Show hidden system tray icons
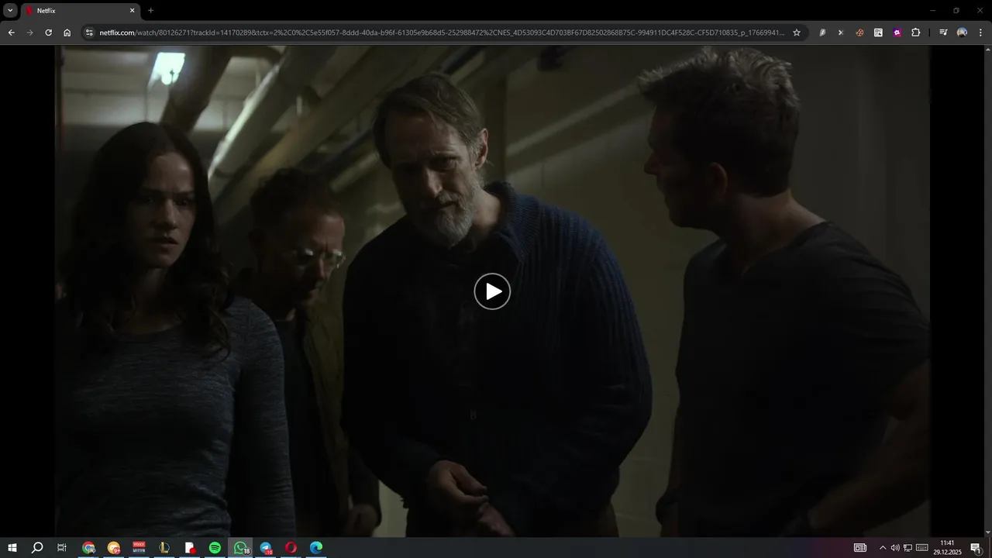The height and width of the screenshot is (558, 992). [882, 548]
